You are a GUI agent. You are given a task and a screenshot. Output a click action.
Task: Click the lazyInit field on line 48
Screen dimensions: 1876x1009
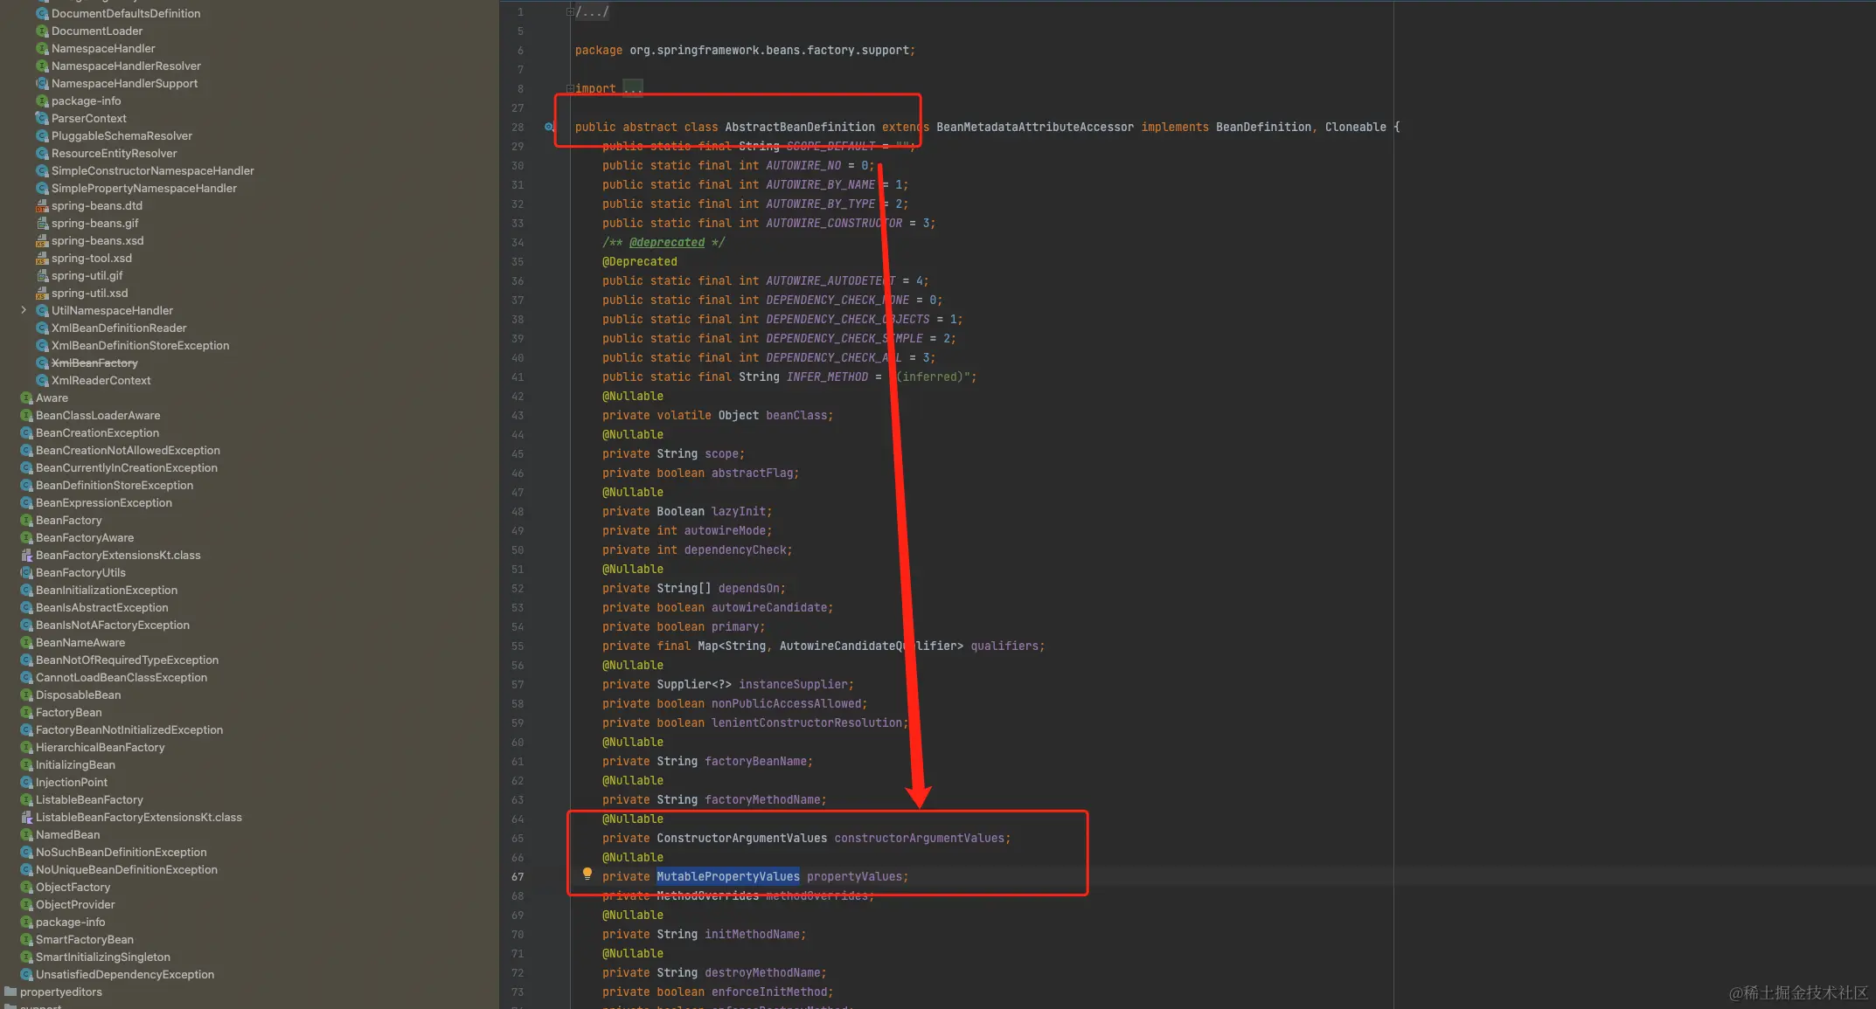click(x=739, y=512)
